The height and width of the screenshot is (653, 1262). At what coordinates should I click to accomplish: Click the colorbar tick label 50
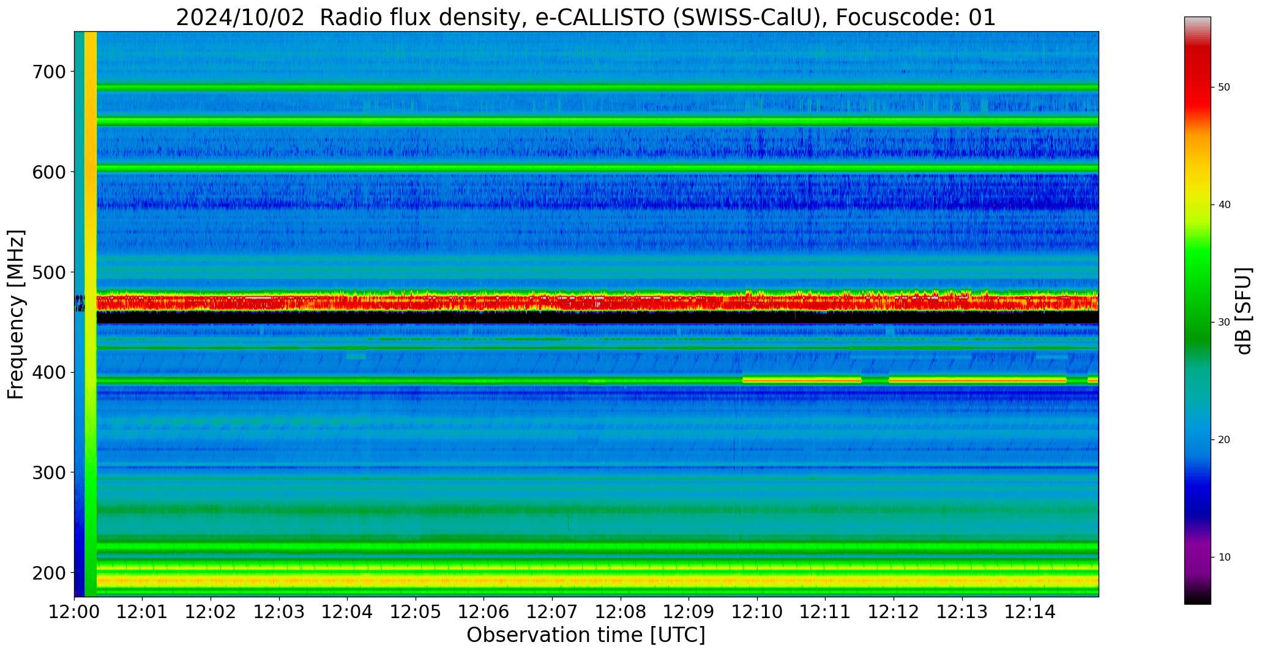[x=1224, y=88]
